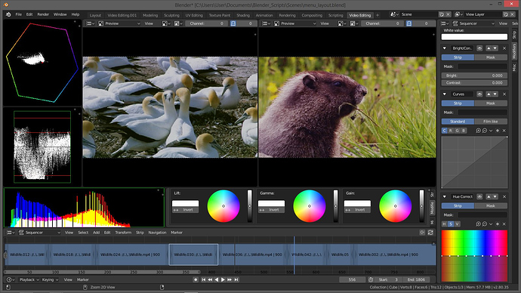Open the Keying dropdown
Screen dimensions: 521x293
[x=50, y=279]
